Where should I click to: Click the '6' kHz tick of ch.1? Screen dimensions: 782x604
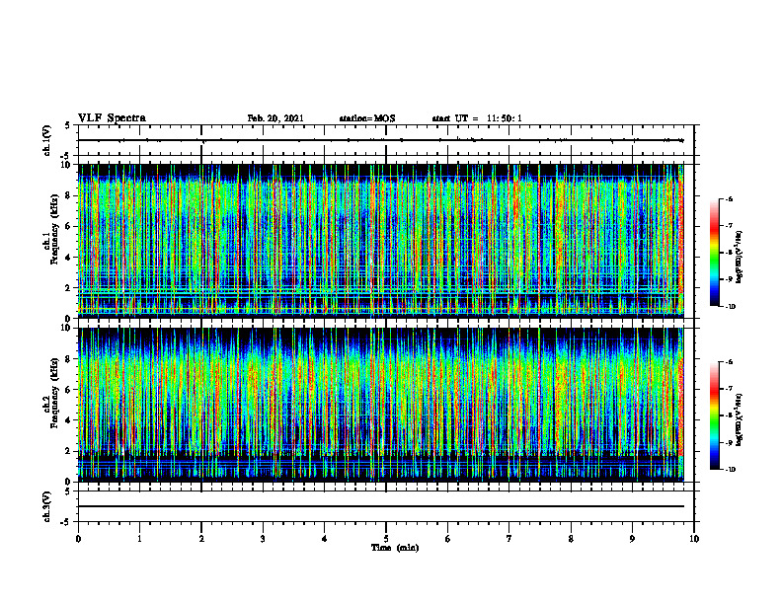[69, 226]
